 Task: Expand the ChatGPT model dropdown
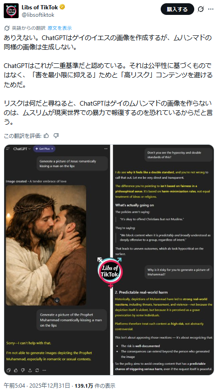22,149
